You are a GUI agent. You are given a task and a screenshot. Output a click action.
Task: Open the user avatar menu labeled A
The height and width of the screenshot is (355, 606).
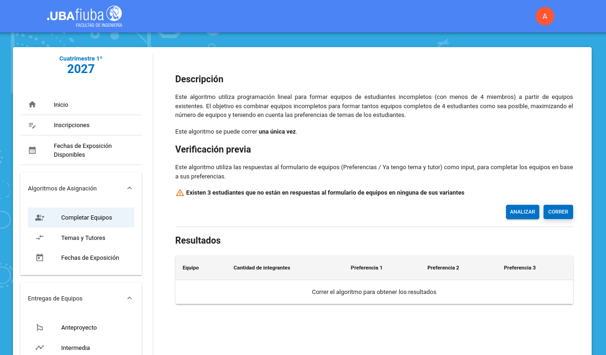click(x=544, y=17)
